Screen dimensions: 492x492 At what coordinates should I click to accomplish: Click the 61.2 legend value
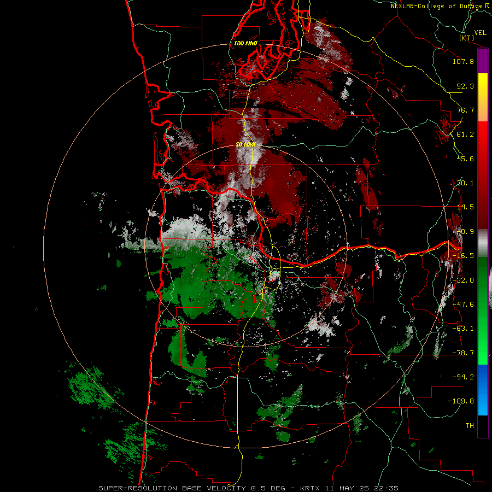pos(465,134)
